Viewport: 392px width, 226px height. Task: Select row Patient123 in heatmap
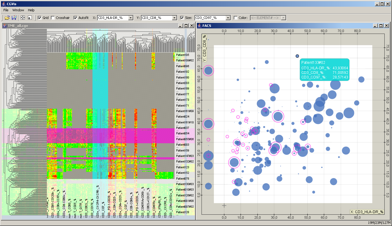pyautogui.click(x=182, y=167)
